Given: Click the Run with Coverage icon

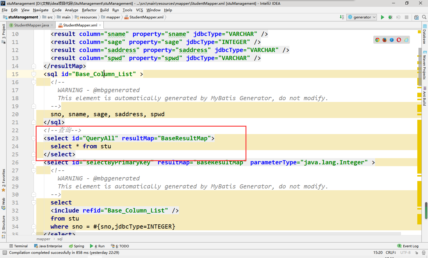Looking at the screenshot, I should click(x=399, y=17).
